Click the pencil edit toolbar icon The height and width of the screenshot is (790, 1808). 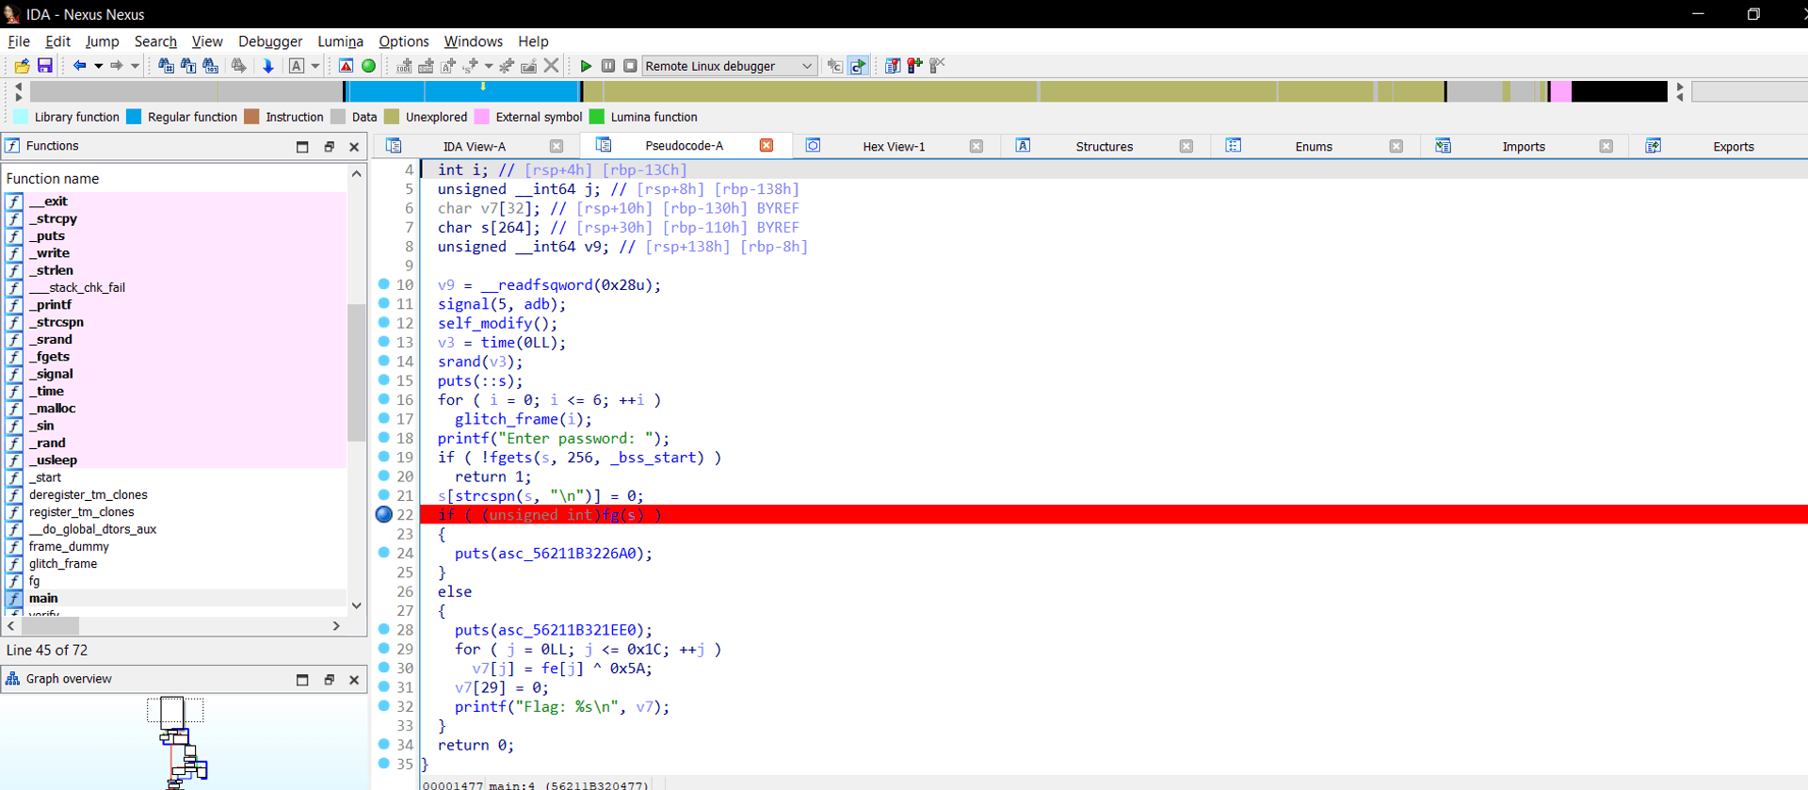[x=529, y=66]
